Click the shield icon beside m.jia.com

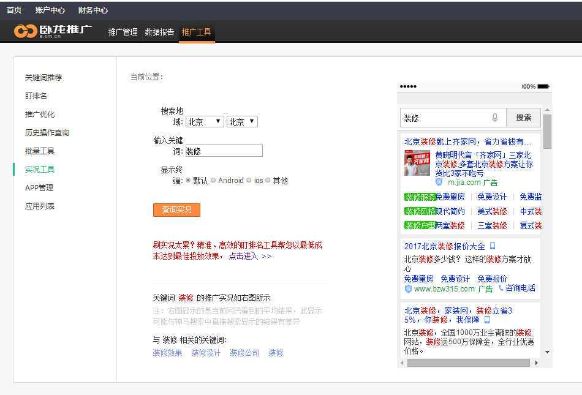click(x=439, y=182)
